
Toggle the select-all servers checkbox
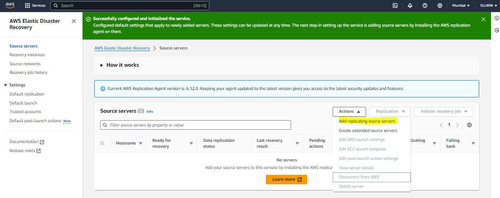(102, 143)
